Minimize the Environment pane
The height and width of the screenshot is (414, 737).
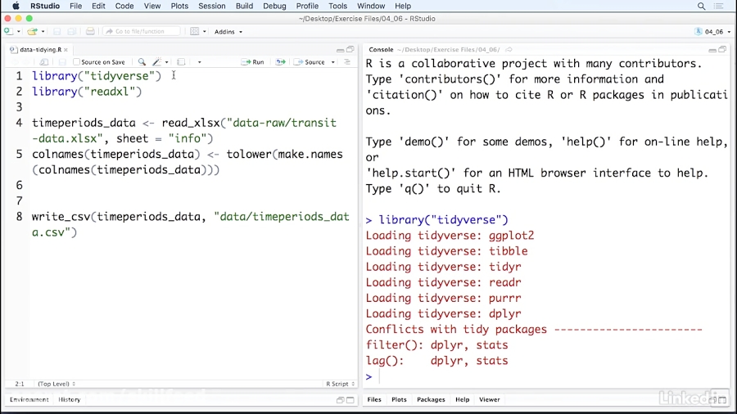341,400
